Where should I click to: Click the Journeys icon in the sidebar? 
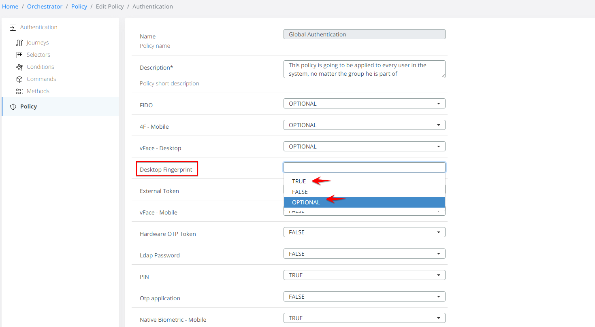[x=19, y=43]
